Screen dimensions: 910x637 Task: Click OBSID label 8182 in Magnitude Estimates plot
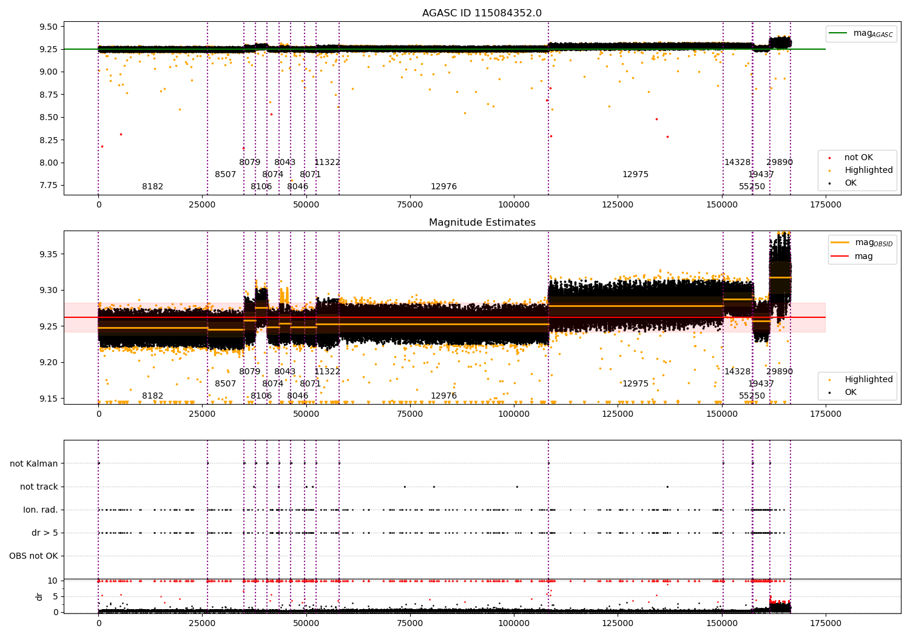153,396
